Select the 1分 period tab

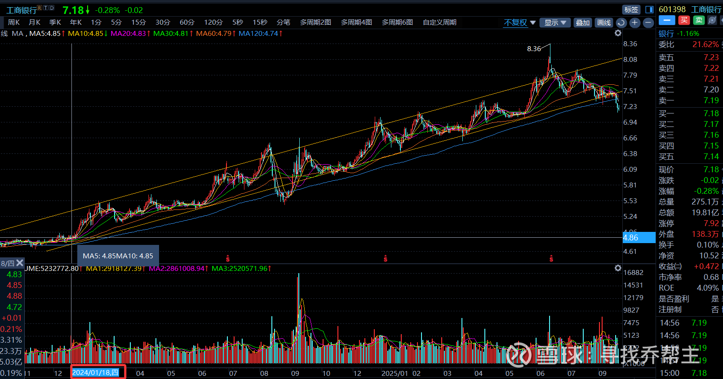(96, 22)
